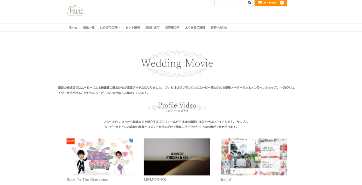Click the red NEW badge

point(70,141)
